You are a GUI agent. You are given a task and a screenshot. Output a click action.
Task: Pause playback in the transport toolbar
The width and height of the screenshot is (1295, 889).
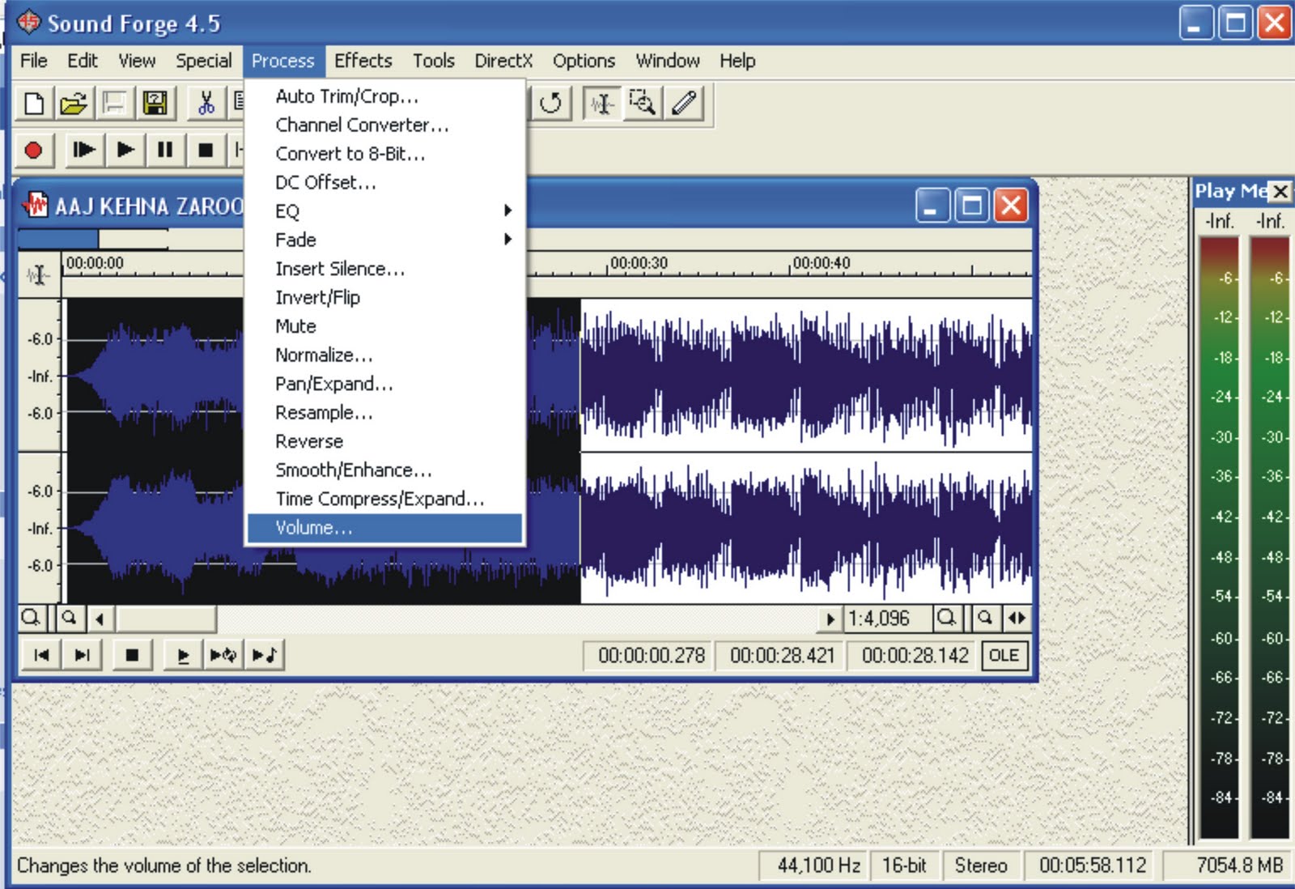click(x=165, y=150)
